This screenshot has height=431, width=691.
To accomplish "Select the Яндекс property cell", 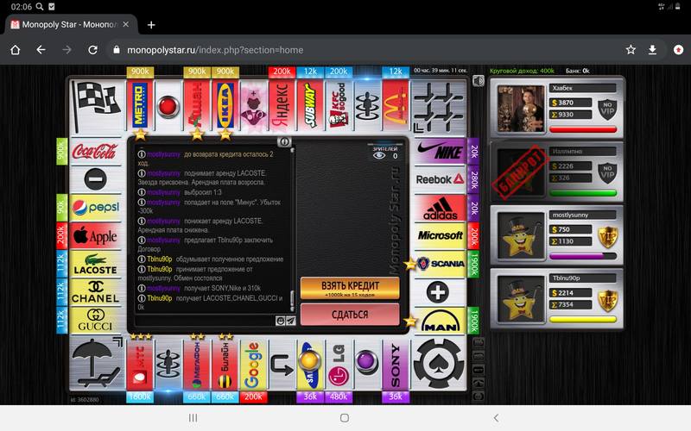I will 282,105.
